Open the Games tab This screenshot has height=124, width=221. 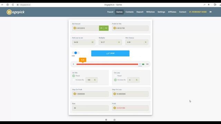pos(119,12)
